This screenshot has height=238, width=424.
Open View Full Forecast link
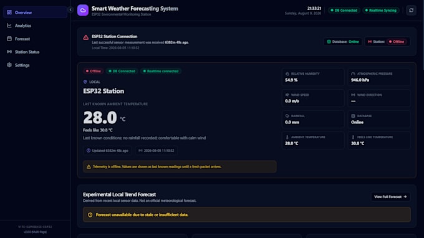(x=390, y=197)
